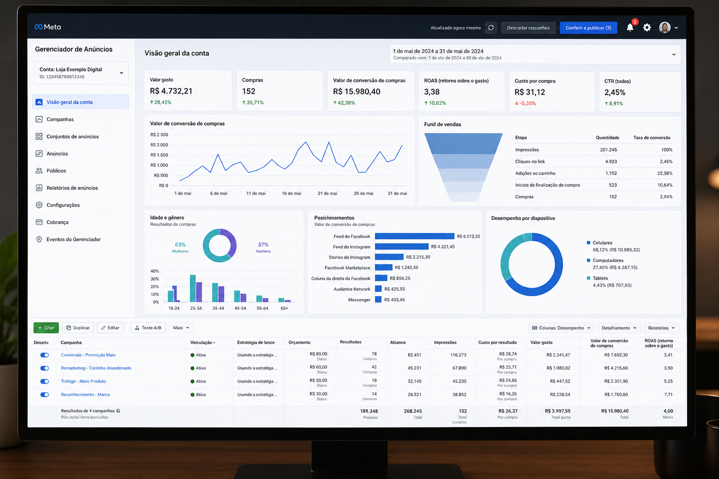Open the Reconhecimento - Marca campaign link

85,395
